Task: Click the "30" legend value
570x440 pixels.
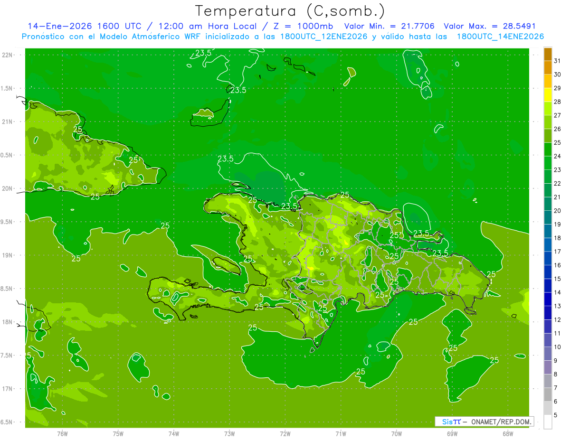Action: click(x=558, y=75)
